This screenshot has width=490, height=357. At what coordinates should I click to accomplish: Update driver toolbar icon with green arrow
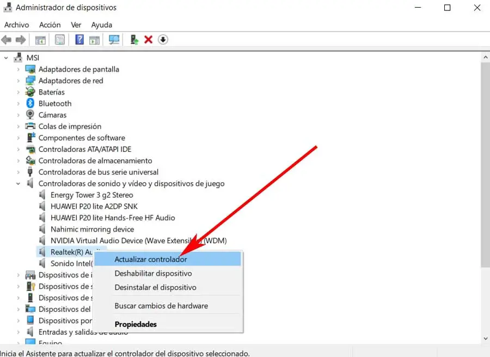coord(134,40)
